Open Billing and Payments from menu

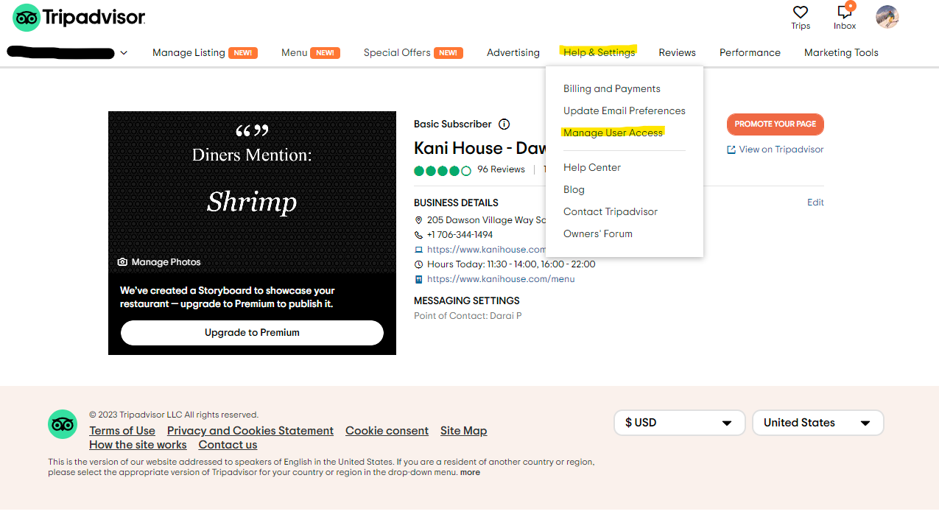pos(611,88)
